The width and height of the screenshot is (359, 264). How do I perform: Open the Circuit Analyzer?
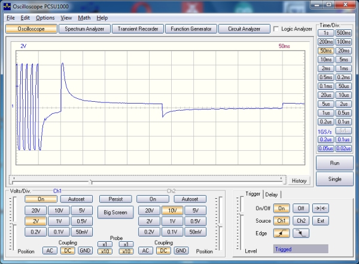pyautogui.click(x=243, y=29)
